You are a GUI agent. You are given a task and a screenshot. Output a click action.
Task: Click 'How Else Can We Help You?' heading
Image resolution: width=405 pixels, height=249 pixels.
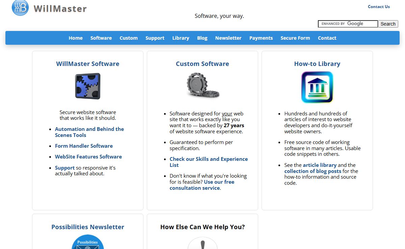(202, 227)
